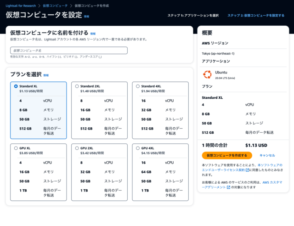Click the $1.13 USD hourly total
The image size is (294, 226).
pyautogui.click(x=256, y=145)
